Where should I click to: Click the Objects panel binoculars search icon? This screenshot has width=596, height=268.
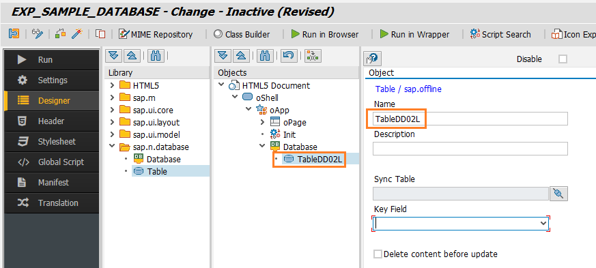(x=265, y=56)
